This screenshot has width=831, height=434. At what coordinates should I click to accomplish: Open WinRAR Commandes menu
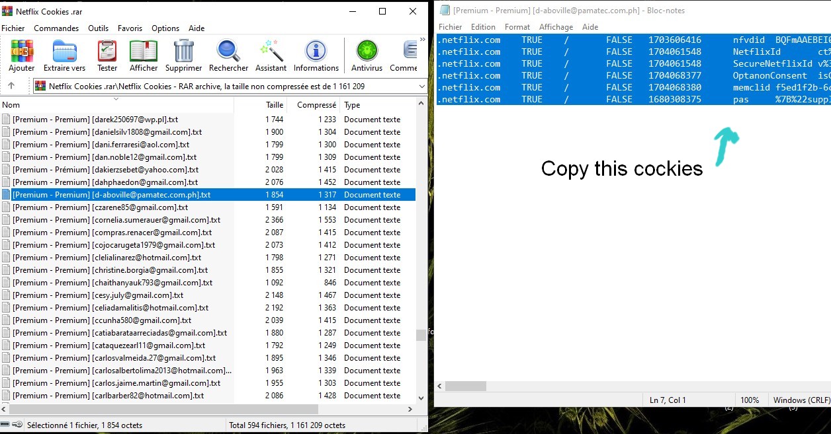pyautogui.click(x=56, y=28)
